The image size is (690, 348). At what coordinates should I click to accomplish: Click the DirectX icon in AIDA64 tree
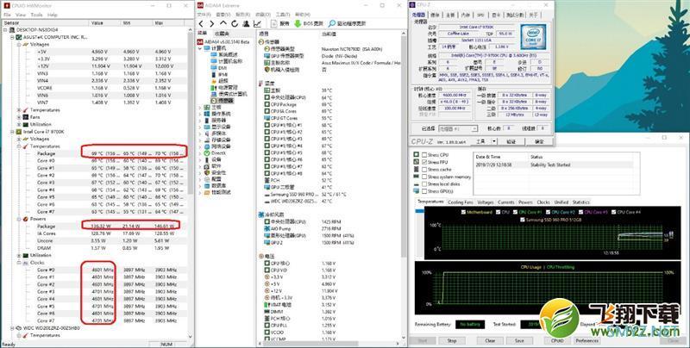[x=207, y=153]
